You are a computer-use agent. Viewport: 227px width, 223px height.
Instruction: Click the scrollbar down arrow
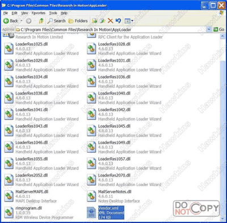point(222,218)
